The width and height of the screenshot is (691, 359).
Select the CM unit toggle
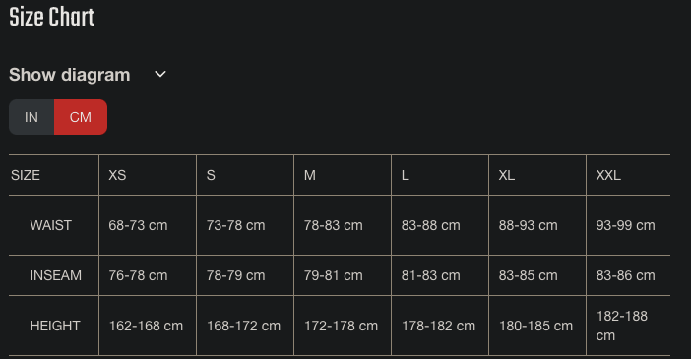pos(81,117)
